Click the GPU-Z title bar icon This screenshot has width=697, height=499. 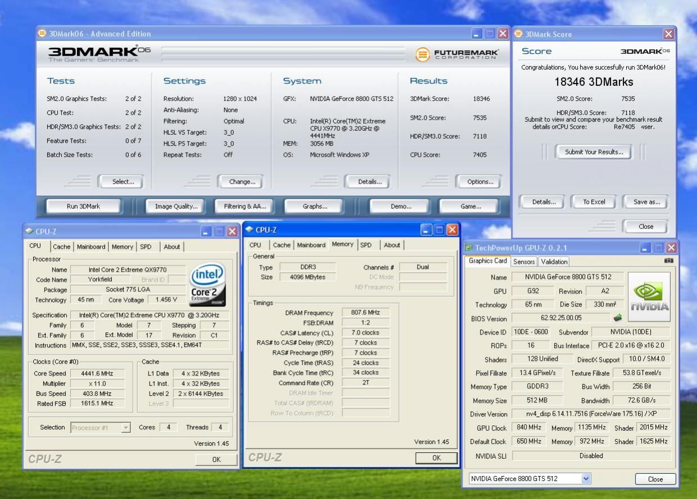(469, 247)
